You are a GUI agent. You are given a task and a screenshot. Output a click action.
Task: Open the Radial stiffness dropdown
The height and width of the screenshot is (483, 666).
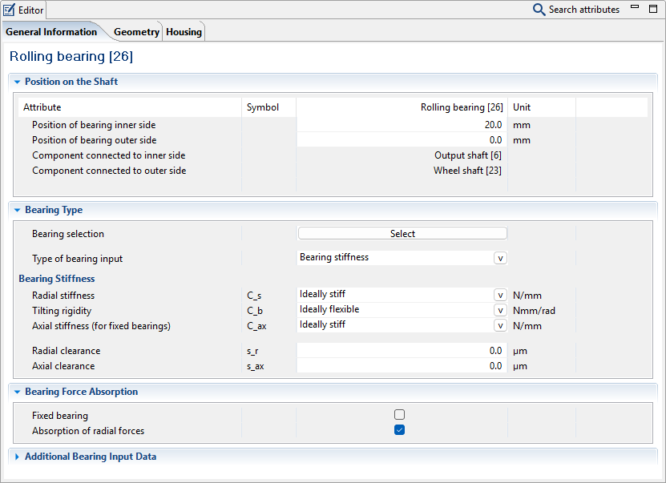(500, 295)
